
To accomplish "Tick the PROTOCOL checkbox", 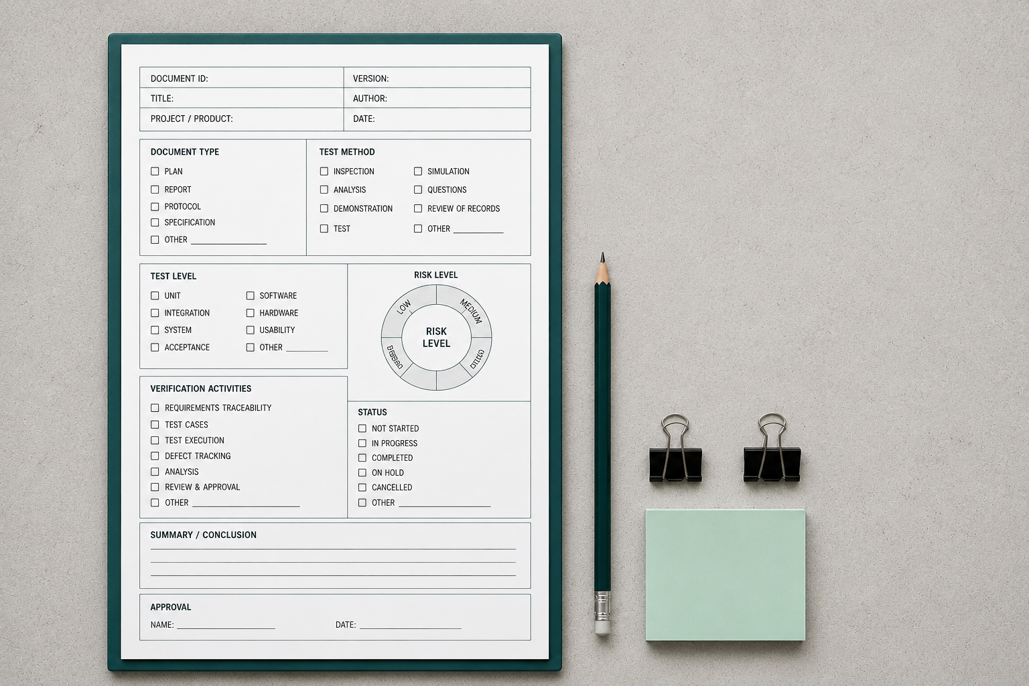I will point(155,207).
